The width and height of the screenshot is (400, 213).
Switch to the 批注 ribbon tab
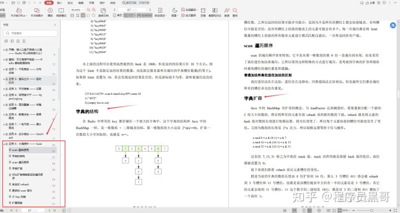pos(70,3)
